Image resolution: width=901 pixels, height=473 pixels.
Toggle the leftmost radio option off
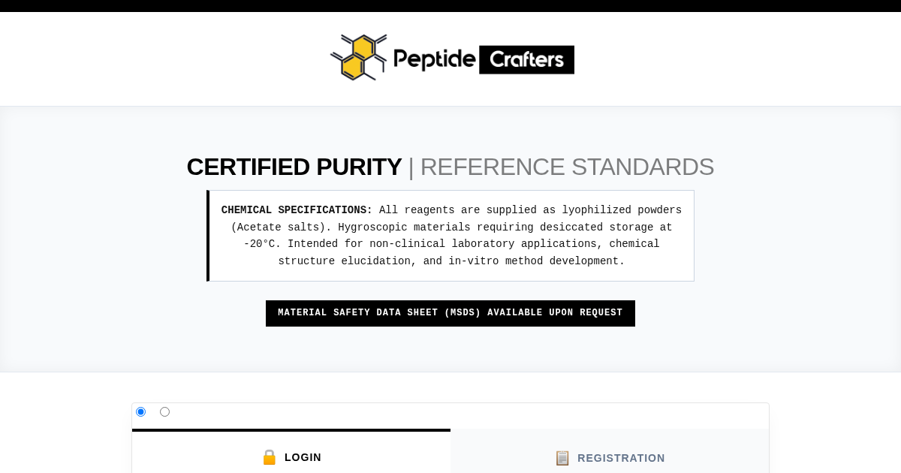[140, 411]
